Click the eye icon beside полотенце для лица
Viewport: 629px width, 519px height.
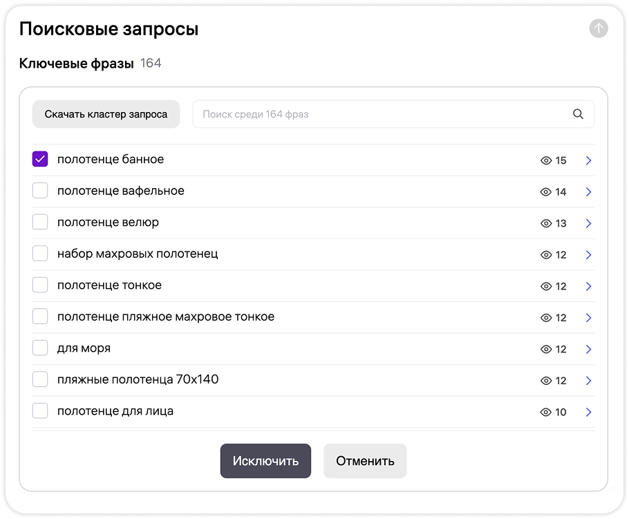coord(545,411)
